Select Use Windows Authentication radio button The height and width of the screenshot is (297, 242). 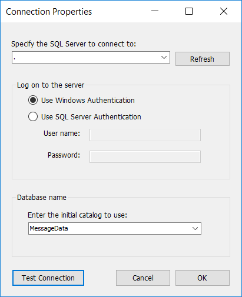(x=33, y=100)
